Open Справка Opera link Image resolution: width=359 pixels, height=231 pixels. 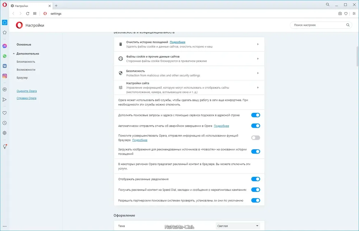point(26,98)
